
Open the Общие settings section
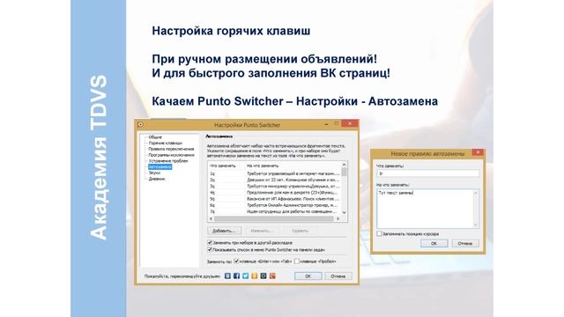[155, 137]
